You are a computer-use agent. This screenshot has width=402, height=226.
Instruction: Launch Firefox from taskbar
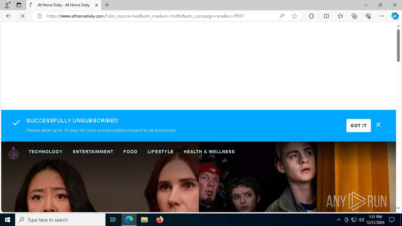click(160, 220)
